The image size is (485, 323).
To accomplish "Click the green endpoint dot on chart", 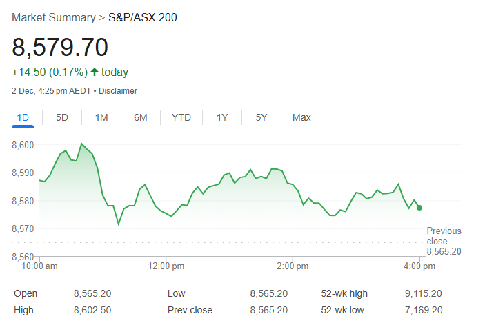I will pos(419,207).
